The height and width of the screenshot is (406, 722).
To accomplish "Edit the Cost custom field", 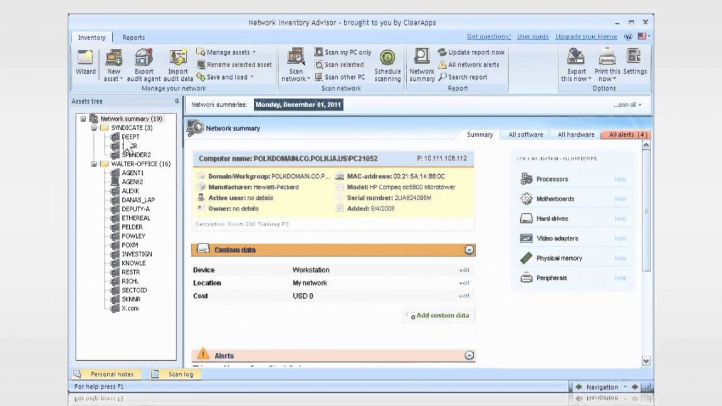I will click(464, 296).
